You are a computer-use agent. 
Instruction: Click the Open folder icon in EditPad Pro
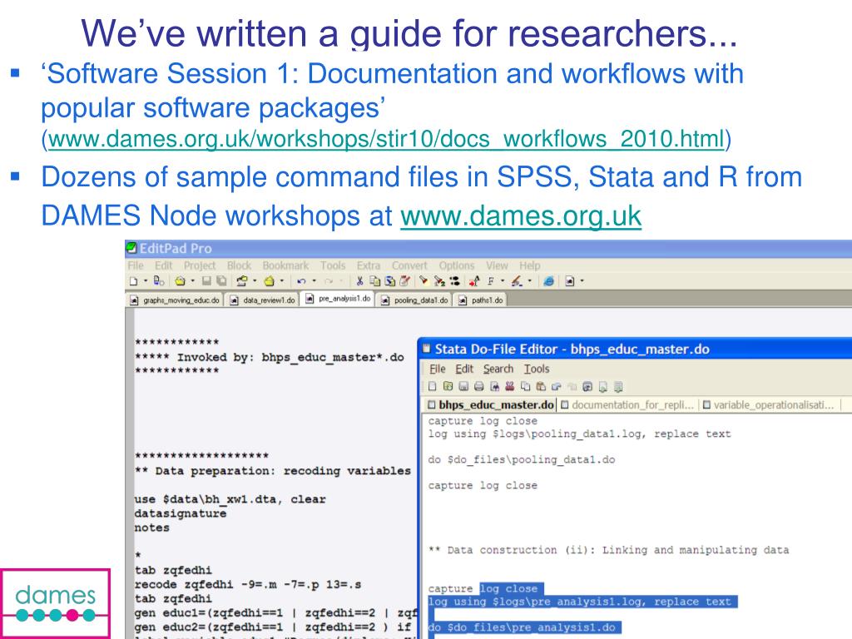click(180, 281)
